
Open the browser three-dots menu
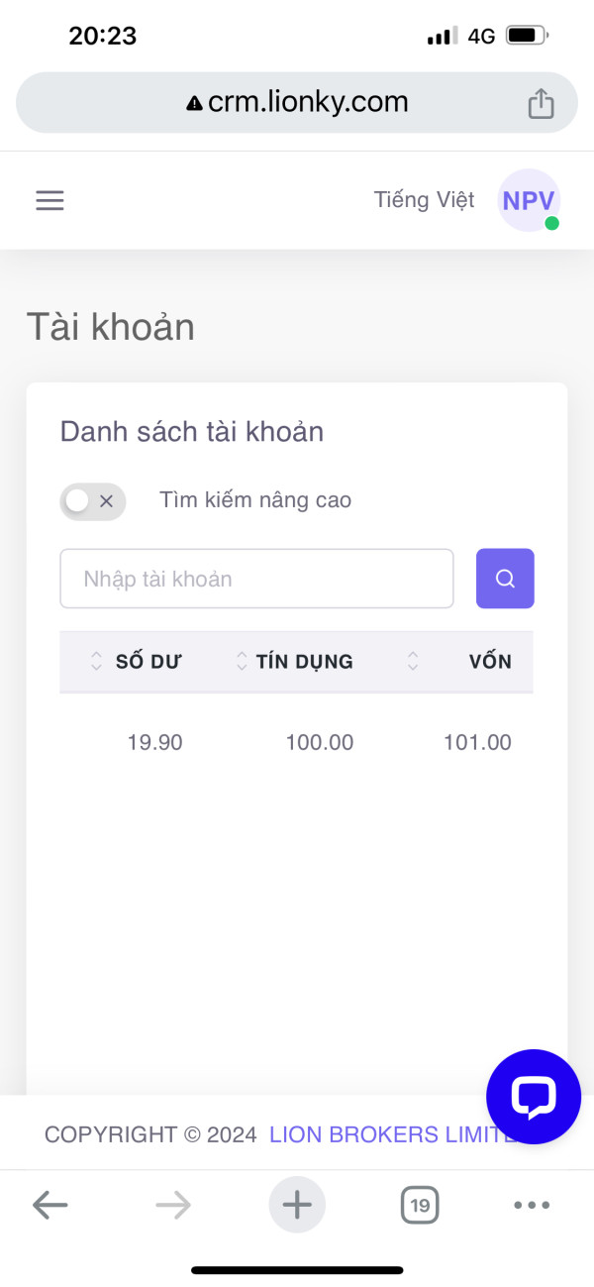click(532, 1205)
